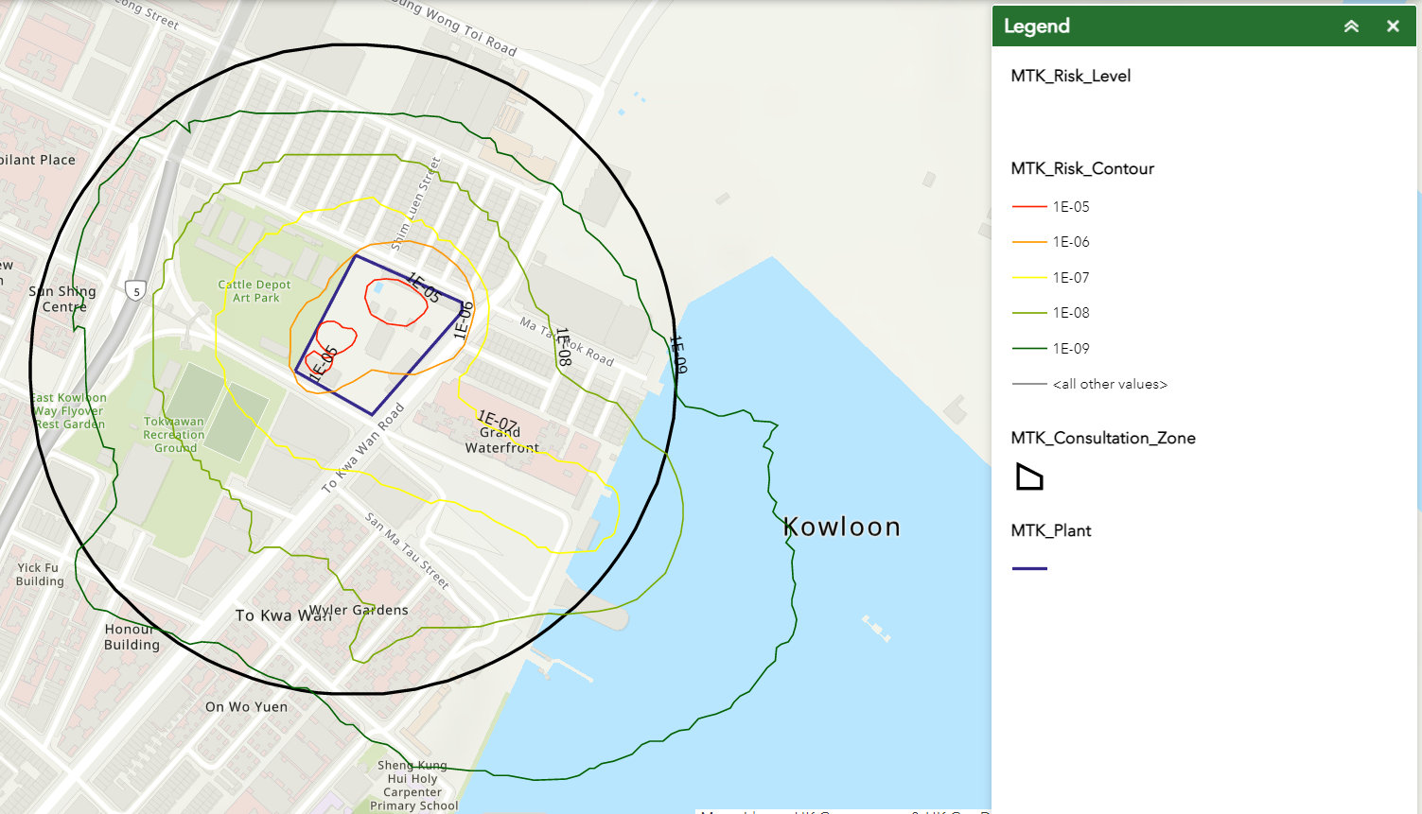Click the orange 1E-06 legend swatch
This screenshot has width=1422, height=814.
coord(1029,242)
